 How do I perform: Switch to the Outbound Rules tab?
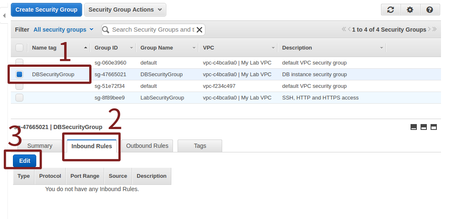147,146
